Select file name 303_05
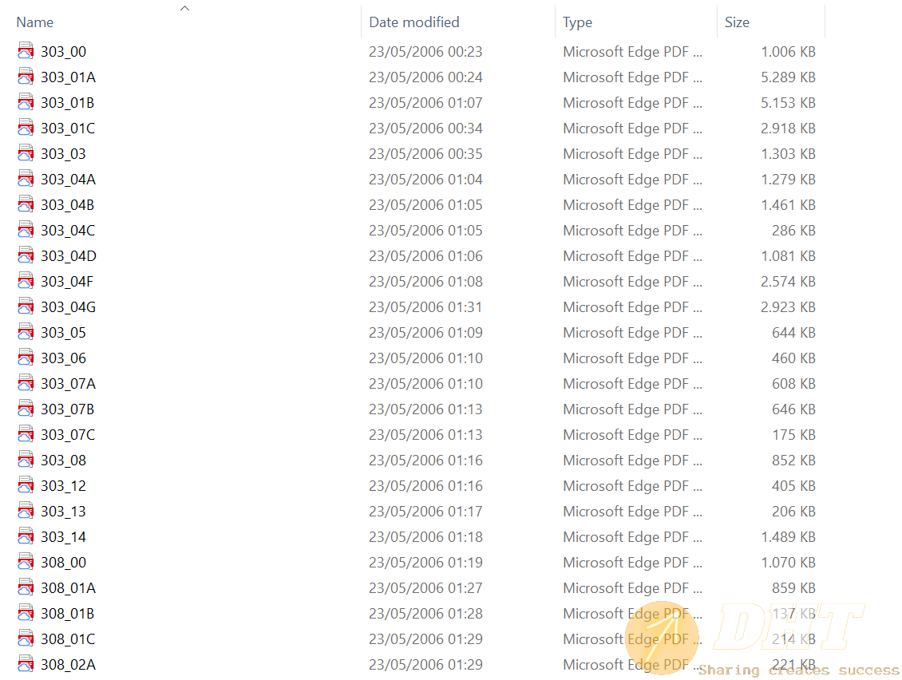This screenshot has height=680, width=902. 63,333
